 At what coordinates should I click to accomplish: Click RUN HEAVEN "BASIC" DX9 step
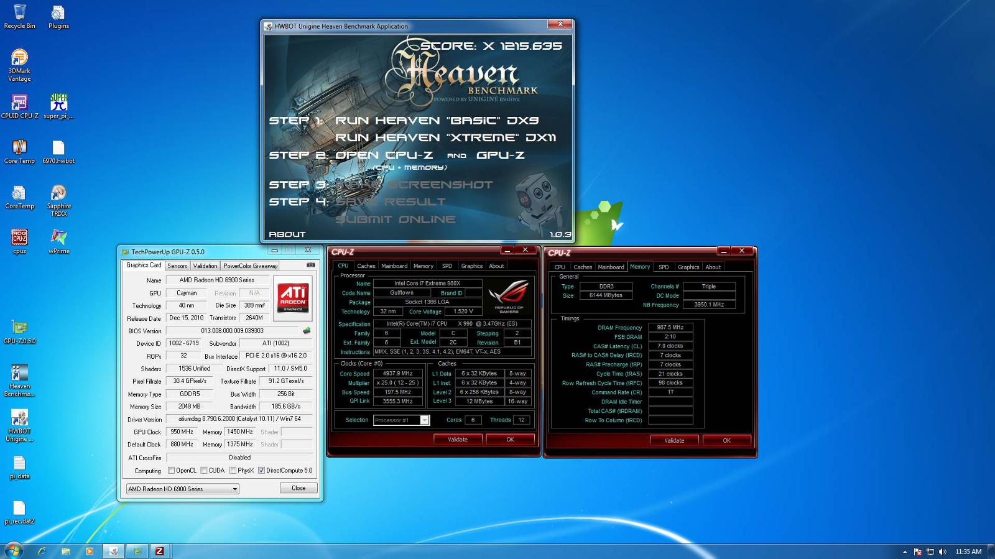click(x=437, y=121)
